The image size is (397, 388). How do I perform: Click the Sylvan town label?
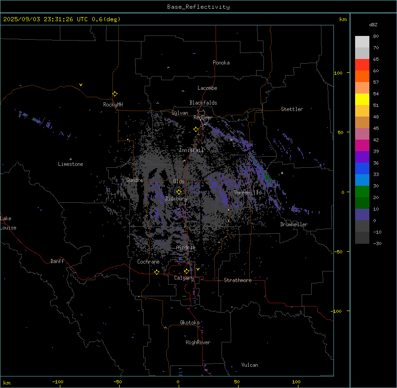[x=180, y=113]
